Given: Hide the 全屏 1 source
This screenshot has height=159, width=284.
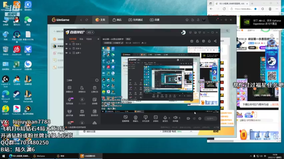Looking at the screenshot, I should [66, 53].
